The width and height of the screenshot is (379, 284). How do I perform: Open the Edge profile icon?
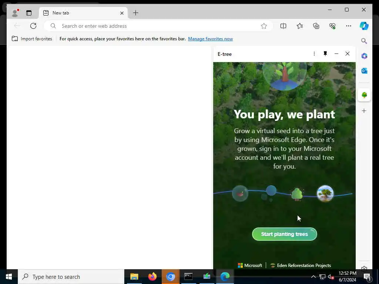coord(15,13)
